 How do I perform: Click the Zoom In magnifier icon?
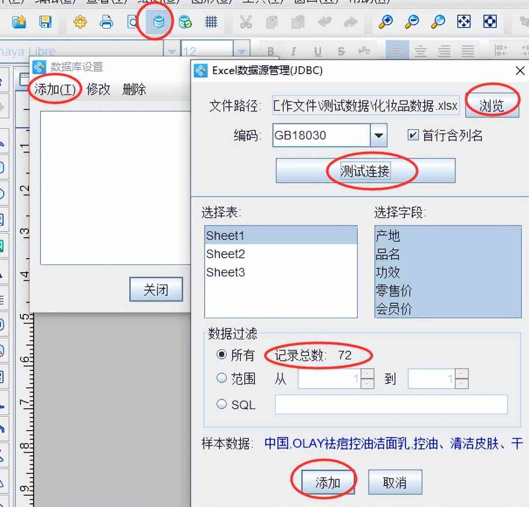point(385,21)
